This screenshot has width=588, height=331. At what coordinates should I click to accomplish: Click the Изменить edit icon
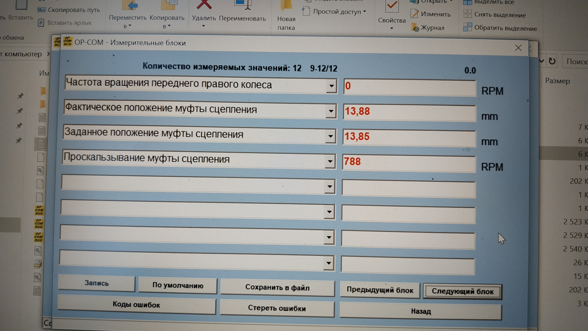(414, 14)
